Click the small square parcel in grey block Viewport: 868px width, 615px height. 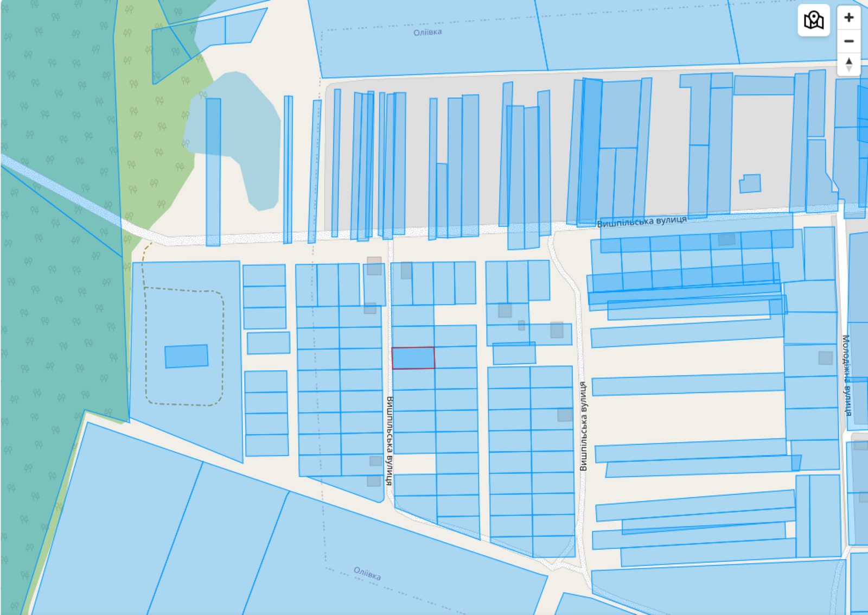pyautogui.click(x=750, y=183)
